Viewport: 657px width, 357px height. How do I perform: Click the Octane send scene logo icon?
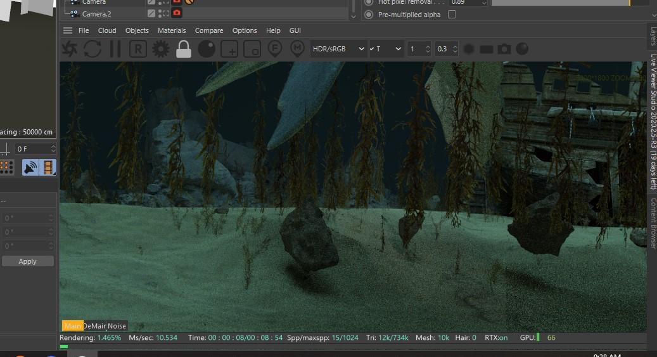point(69,49)
